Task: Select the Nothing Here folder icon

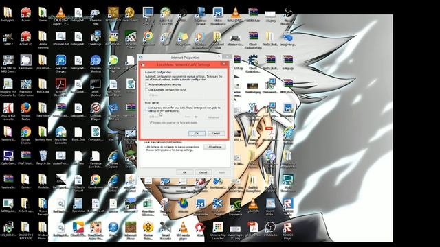Action: point(43,134)
